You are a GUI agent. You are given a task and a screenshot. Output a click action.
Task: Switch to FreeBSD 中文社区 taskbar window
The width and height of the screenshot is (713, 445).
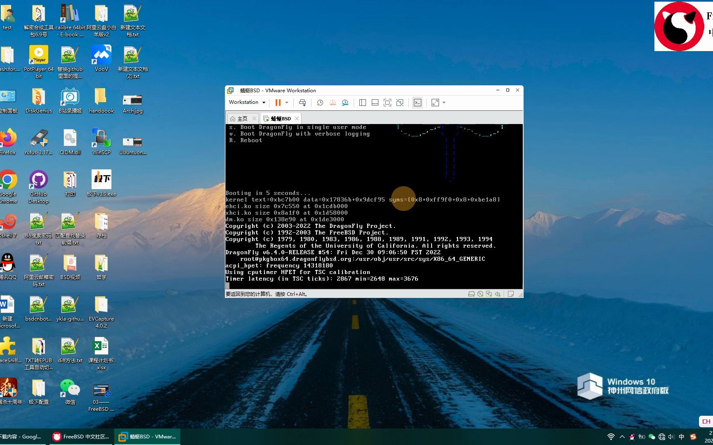pyautogui.click(x=81, y=437)
